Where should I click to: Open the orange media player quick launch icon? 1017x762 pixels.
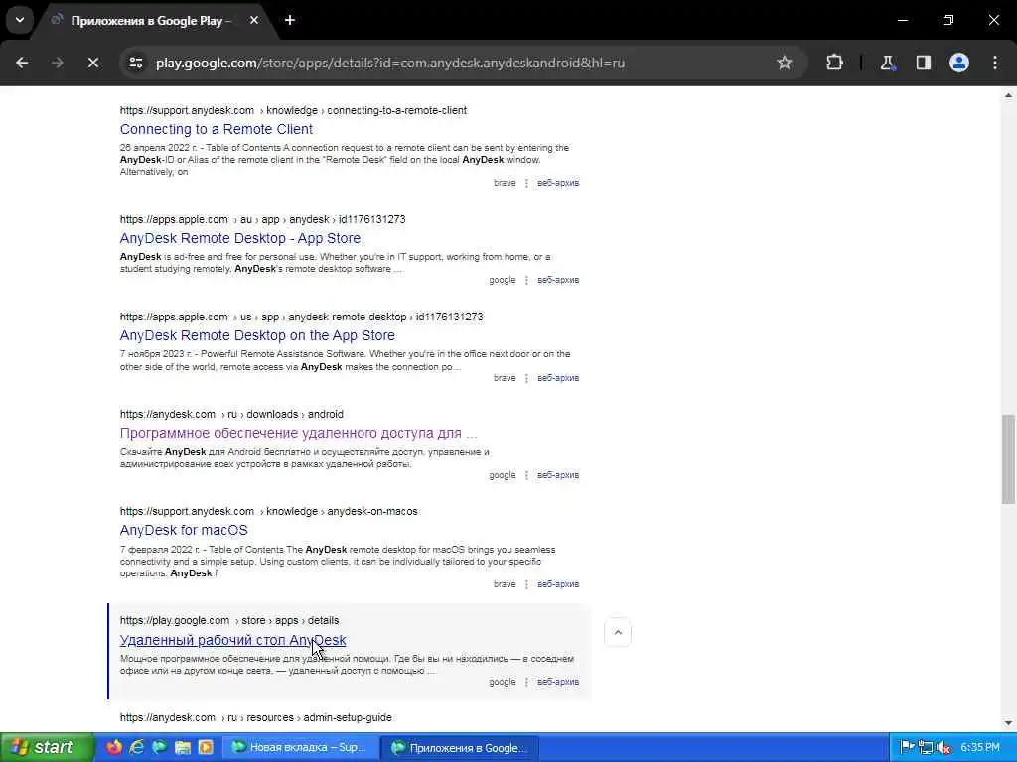point(206,747)
